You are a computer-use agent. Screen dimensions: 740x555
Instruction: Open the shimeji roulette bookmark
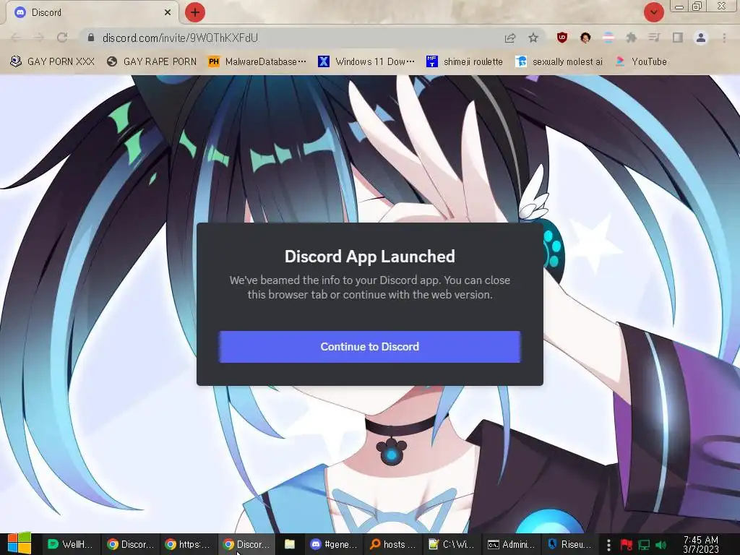pyautogui.click(x=465, y=62)
